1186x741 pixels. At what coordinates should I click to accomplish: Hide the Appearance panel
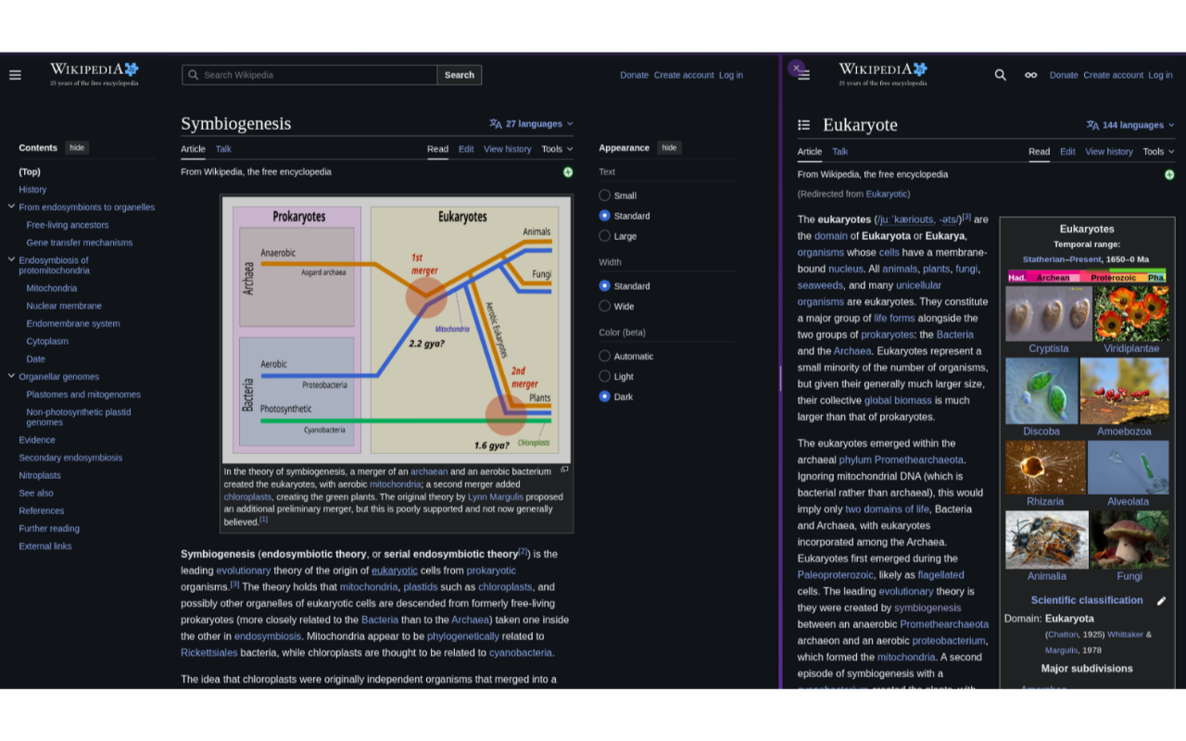tap(669, 147)
